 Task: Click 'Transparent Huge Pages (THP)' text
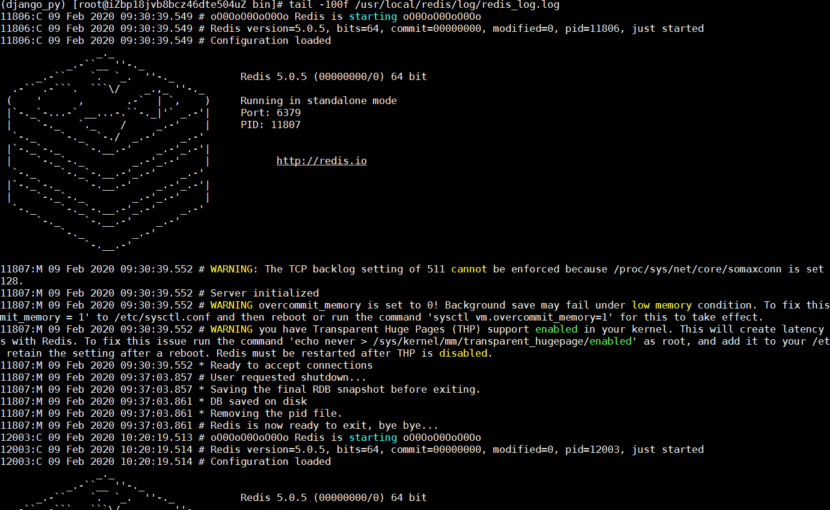coord(397,329)
